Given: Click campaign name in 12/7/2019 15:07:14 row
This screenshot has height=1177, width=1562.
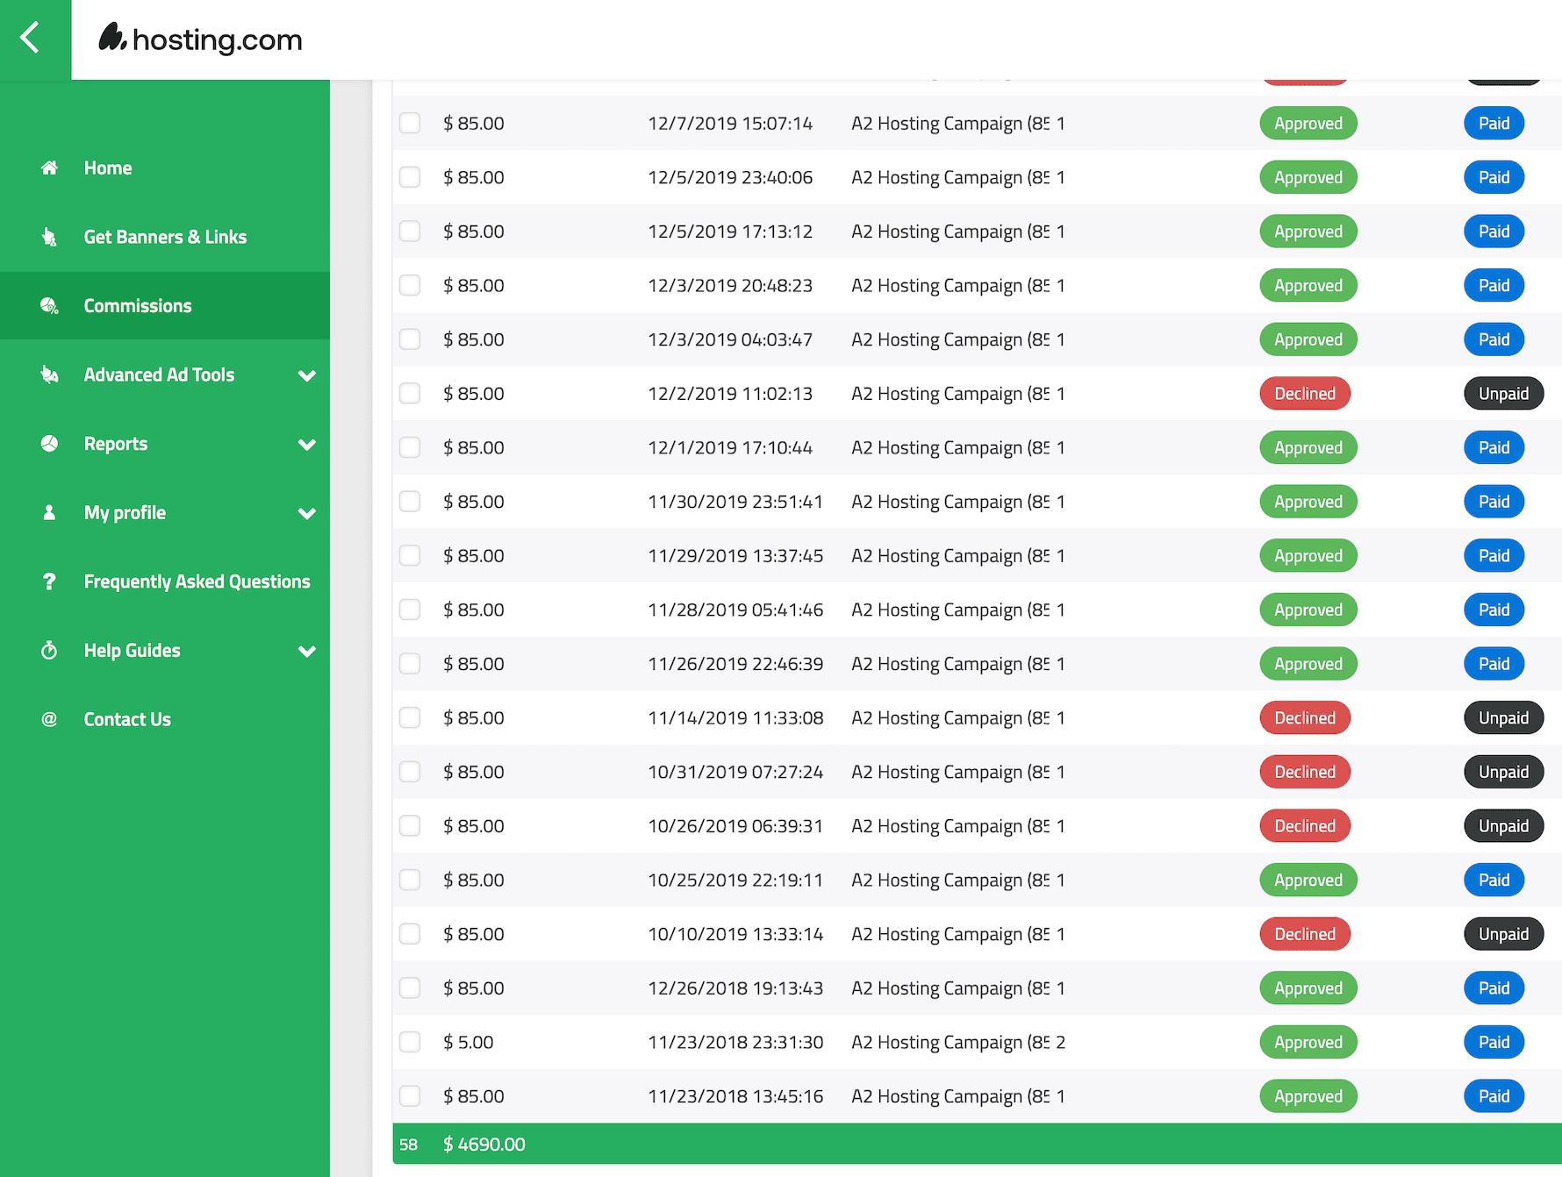Looking at the screenshot, I should (x=950, y=124).
